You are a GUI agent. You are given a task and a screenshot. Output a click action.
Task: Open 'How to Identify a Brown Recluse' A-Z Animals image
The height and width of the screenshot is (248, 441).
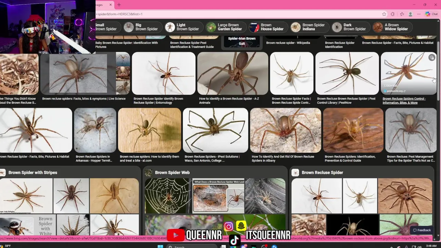pyautogui.click(x=233, y=73)
